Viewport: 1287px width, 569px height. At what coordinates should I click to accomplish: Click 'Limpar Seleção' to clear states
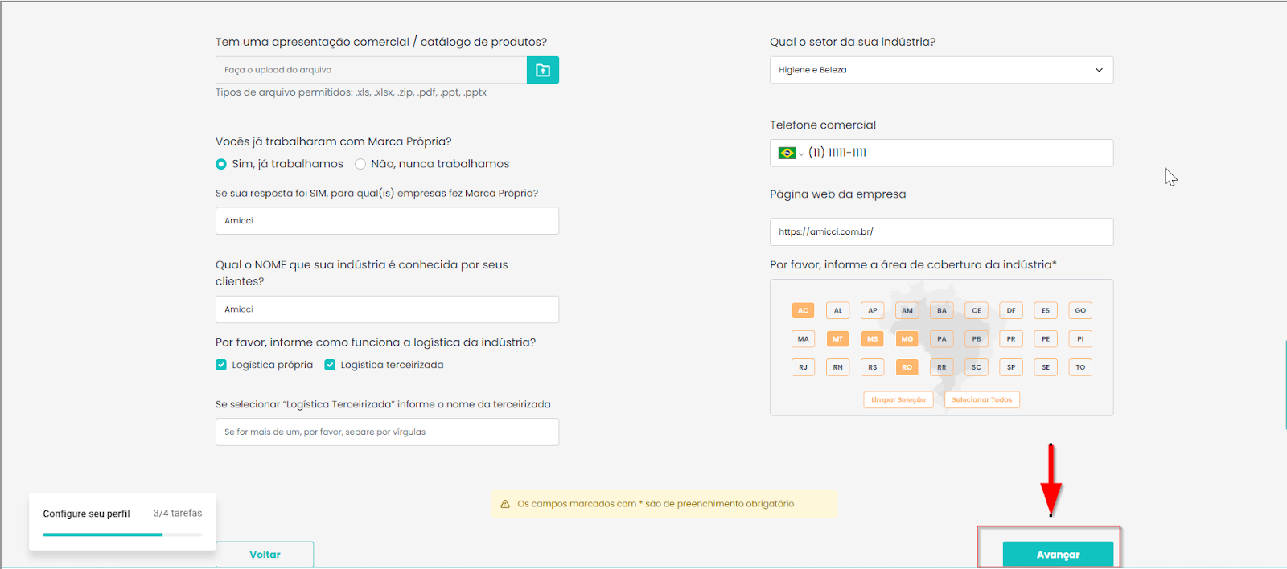coord(898,399)
